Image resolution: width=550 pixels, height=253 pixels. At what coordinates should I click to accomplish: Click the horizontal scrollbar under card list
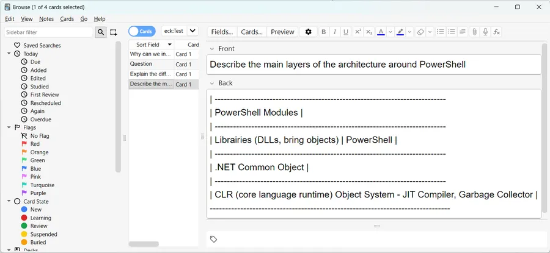(x=144, y=244)
